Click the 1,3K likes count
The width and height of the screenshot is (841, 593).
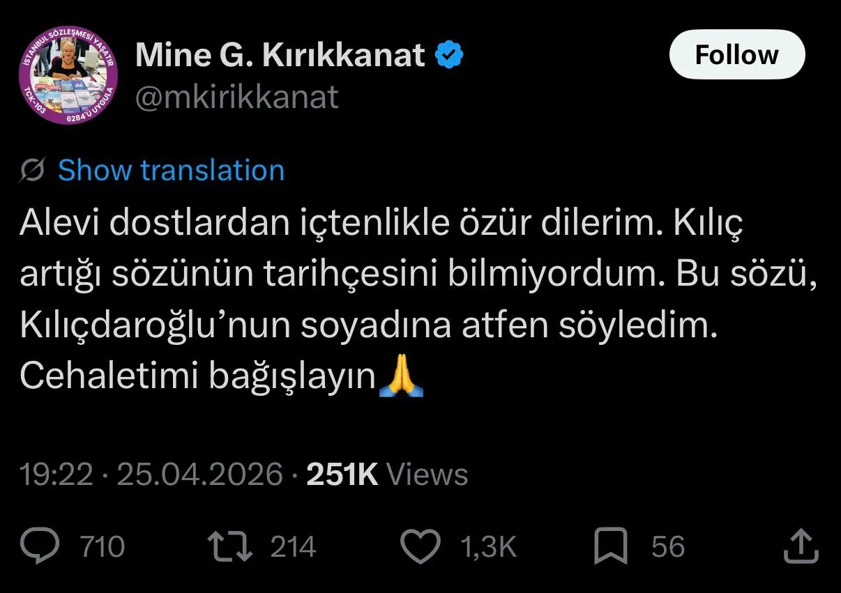click(489, 547)
